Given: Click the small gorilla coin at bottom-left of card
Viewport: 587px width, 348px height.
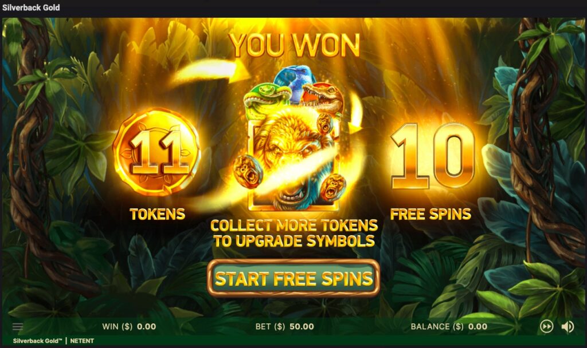Looking at the screenshot, I should click(248, 171).
